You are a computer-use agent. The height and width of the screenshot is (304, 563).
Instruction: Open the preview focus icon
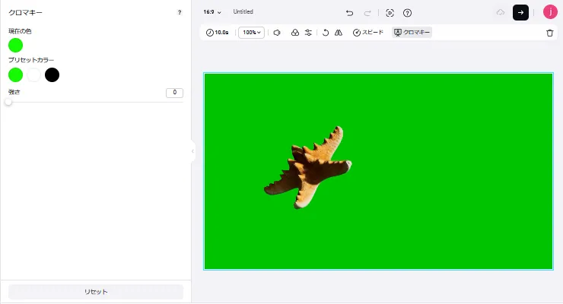(390, 13)
